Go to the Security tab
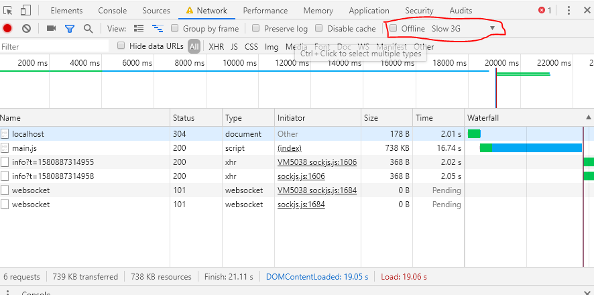This screenshot has width=594, height=295. pos(419,11)
